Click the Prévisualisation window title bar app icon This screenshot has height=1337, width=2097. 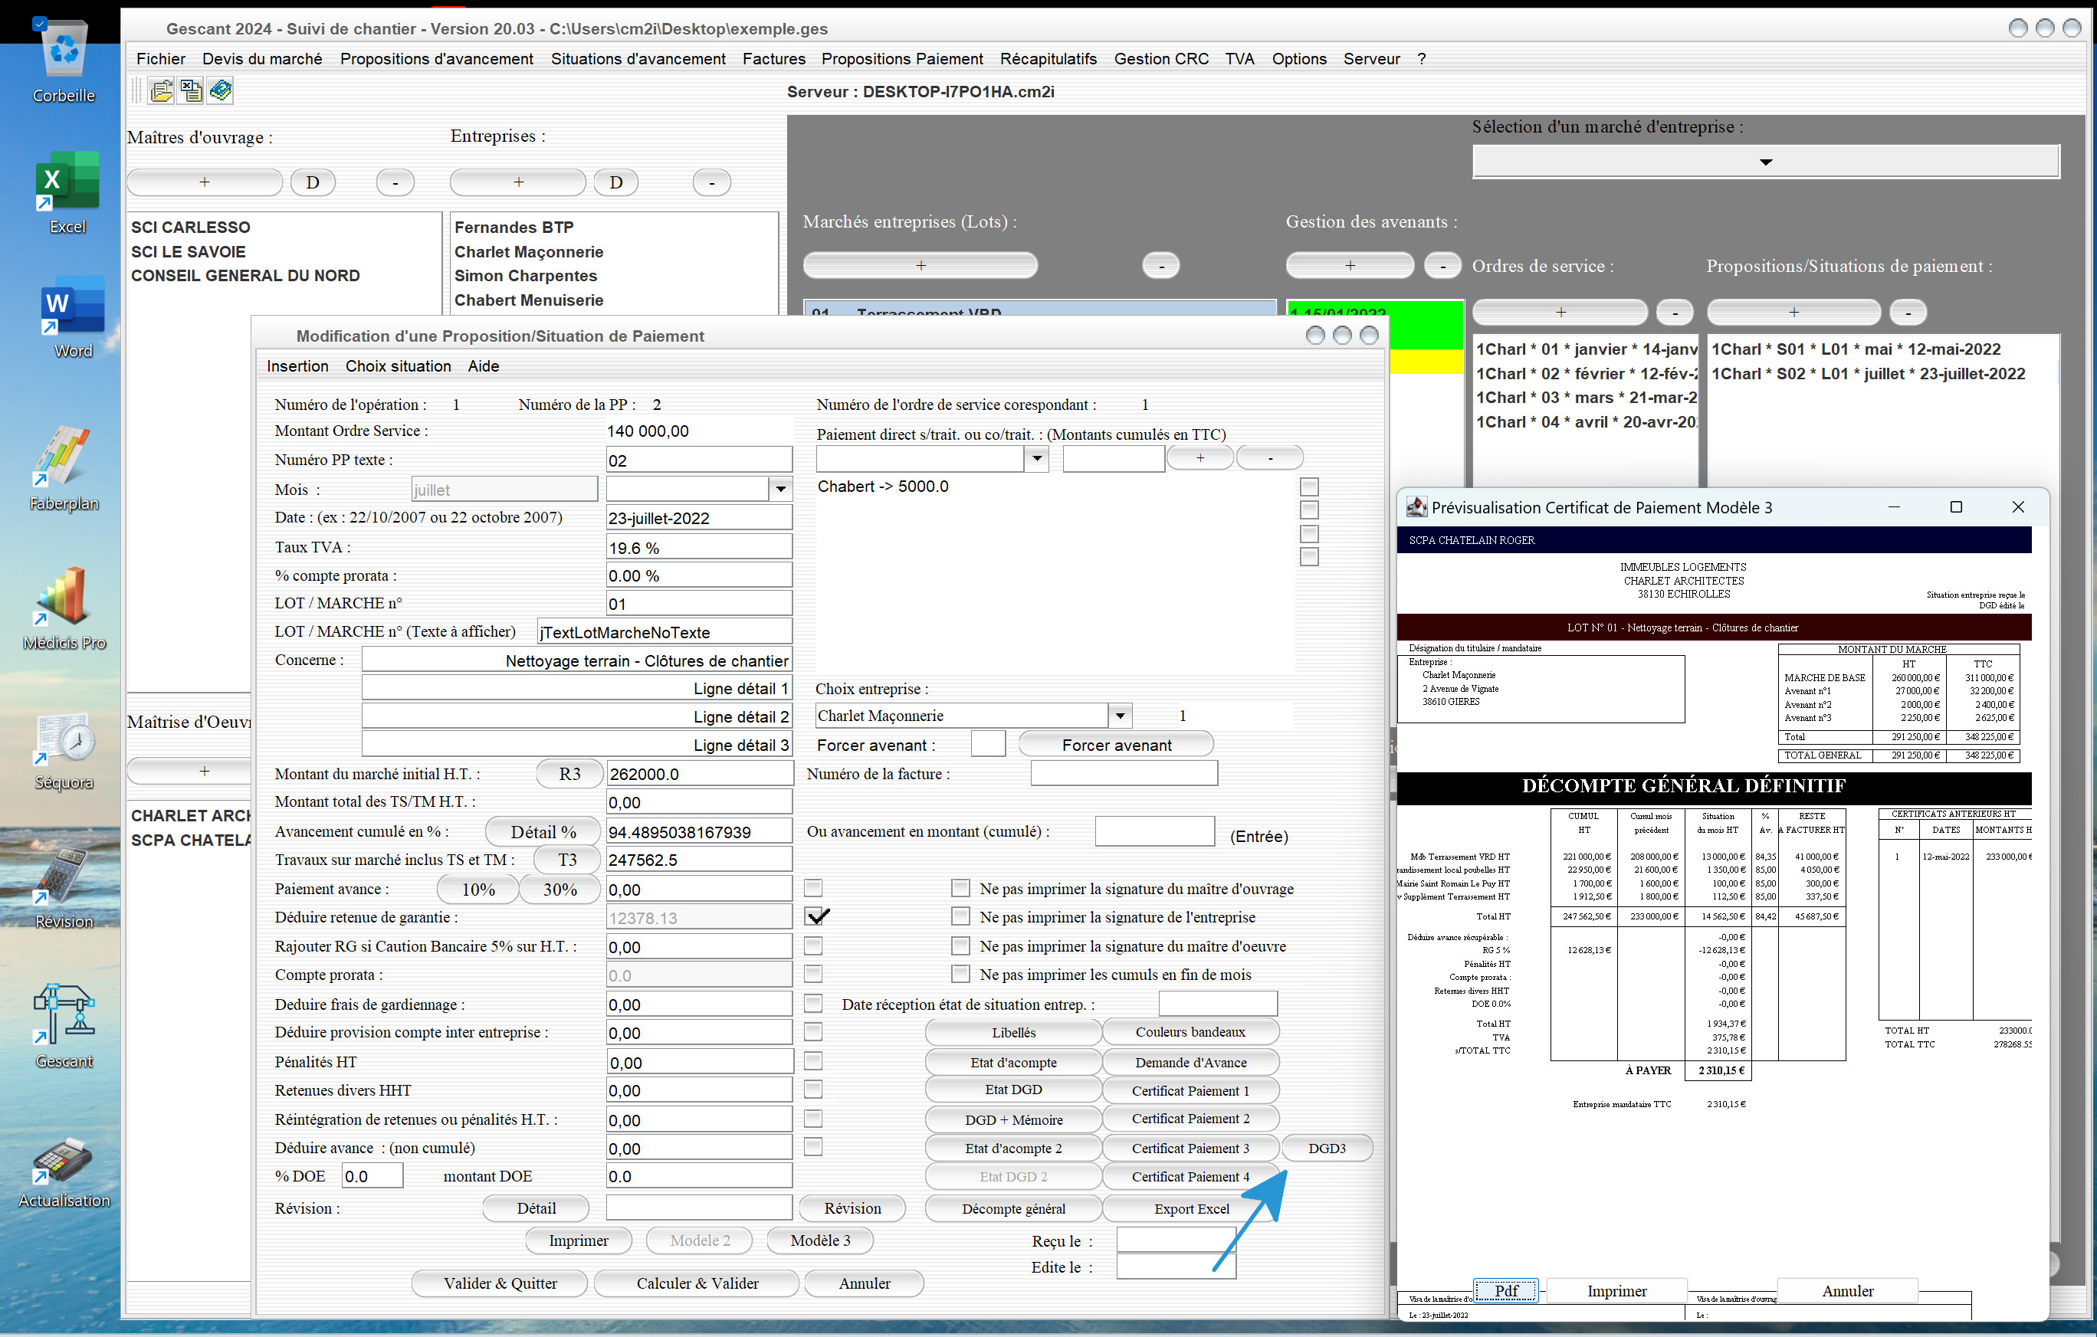click(1417, 506)
